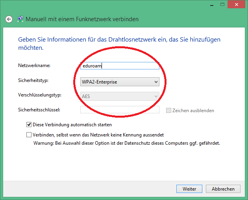Click the title Manuell mit einem Funknetzwerk verbinden

(x=82, y=19)
